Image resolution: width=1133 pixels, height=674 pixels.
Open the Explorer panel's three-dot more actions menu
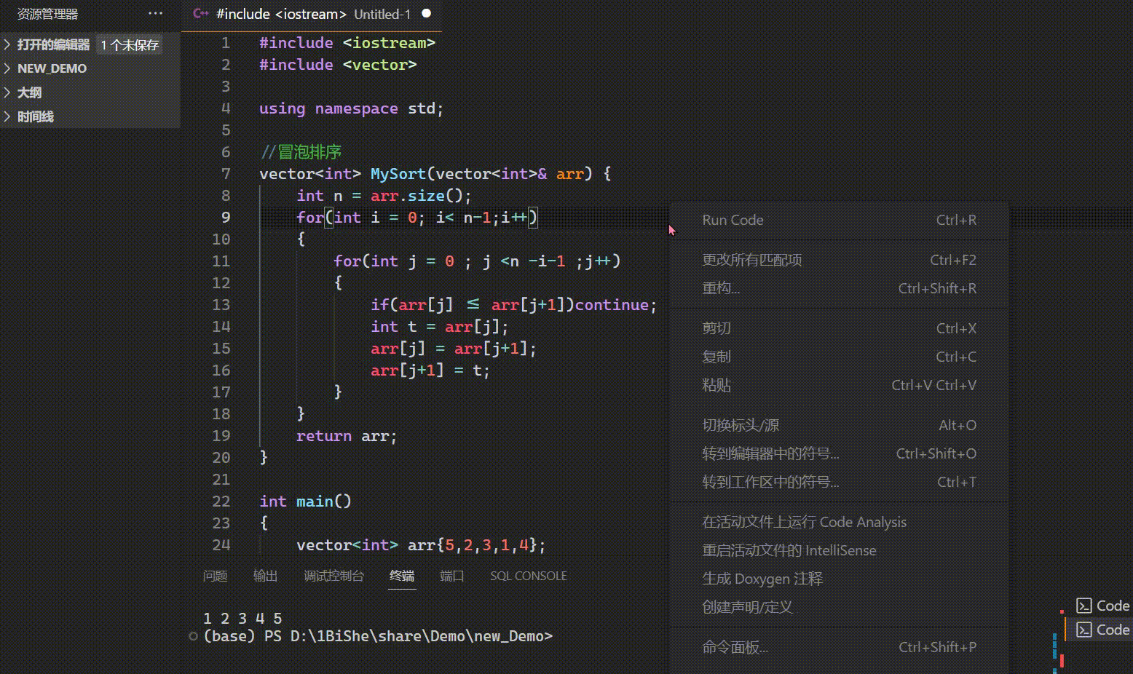click(x=155, y=14)
